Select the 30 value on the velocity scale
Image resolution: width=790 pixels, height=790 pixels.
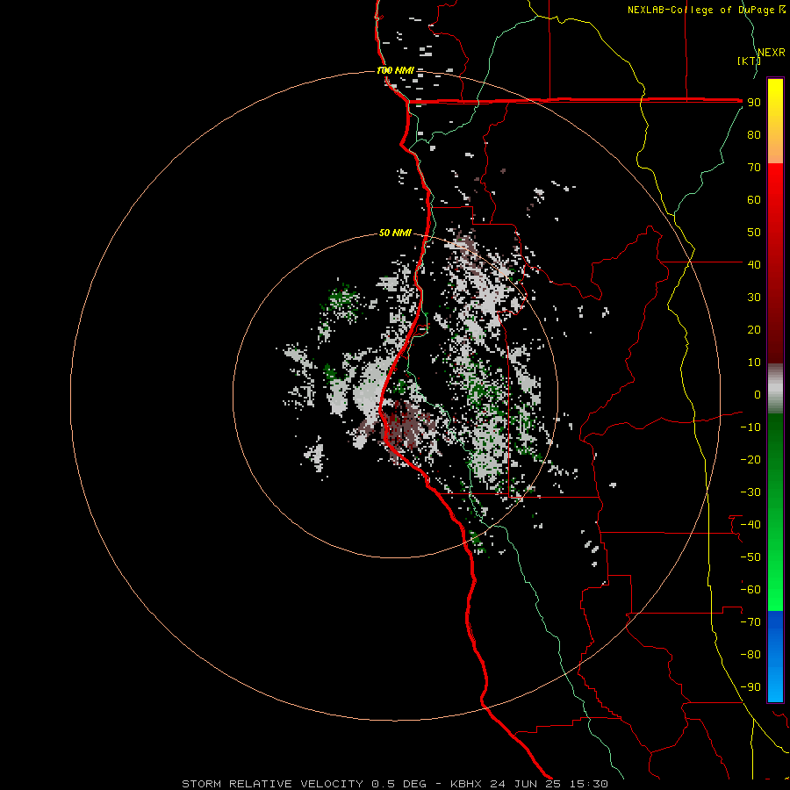754,298
